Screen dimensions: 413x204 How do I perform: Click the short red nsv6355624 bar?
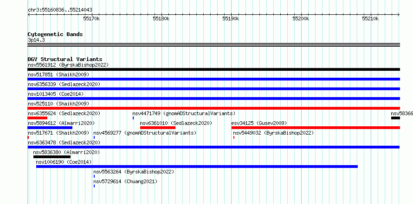tap(37, 118)
